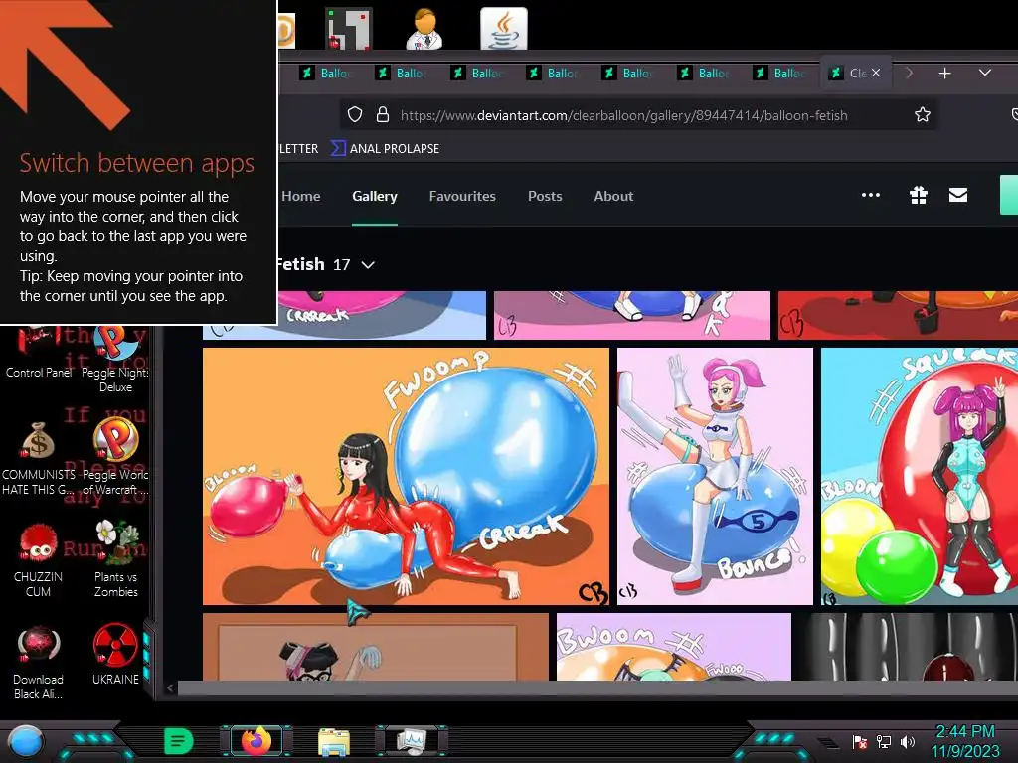Open the Control Panel desktop icon

click(39, 354)
